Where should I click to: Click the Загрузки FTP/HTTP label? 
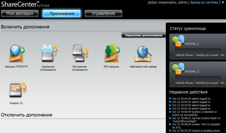point(16,66)
